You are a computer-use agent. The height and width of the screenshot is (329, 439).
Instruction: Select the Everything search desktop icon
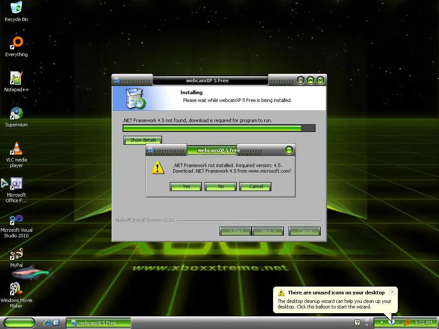(x=17, y=46)
